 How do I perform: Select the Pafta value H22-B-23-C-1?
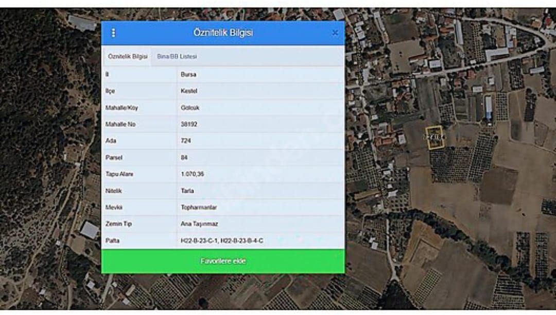199,240
